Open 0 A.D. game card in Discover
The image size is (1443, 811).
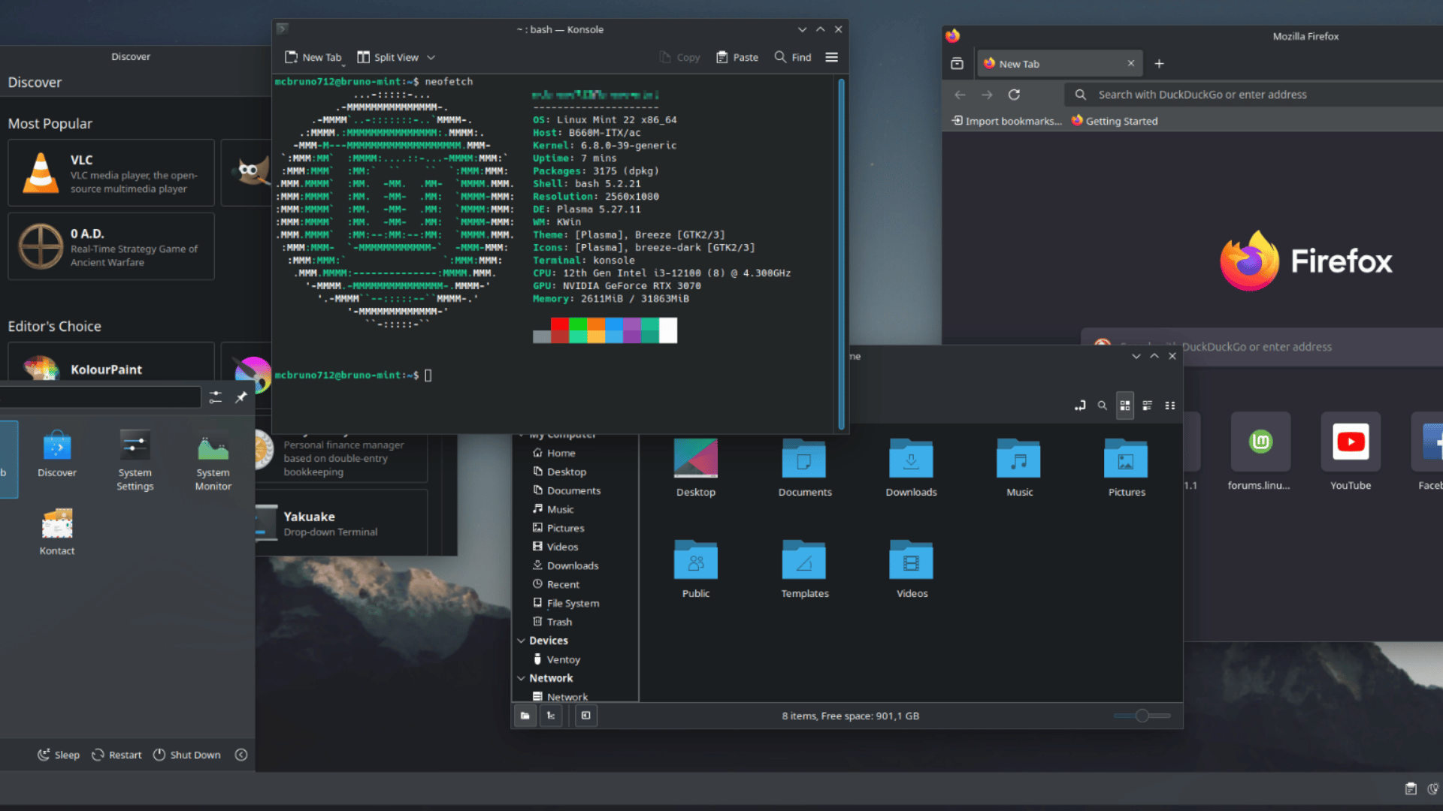pos(111,246)
